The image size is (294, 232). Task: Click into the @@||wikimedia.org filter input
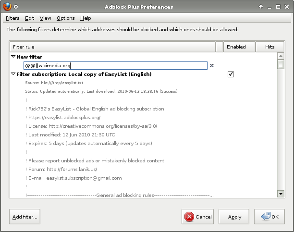(x=115, y=65)
